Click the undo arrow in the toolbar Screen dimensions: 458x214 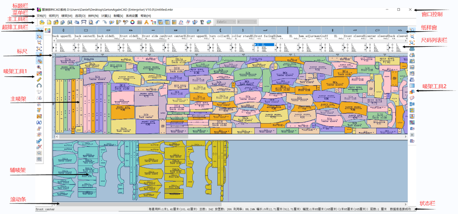[x=97, y=22]
